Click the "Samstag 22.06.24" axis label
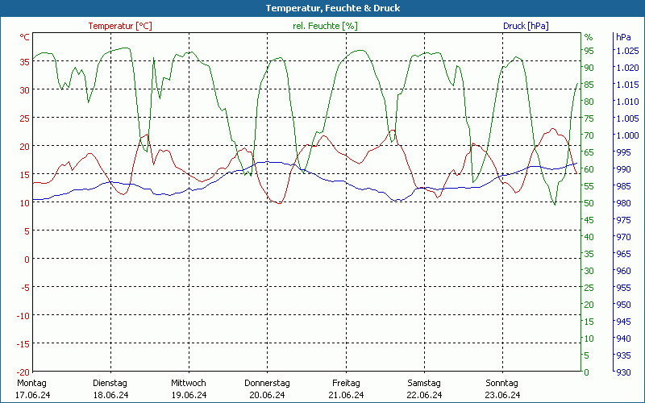Image resolution: width=645 pixels, height=403 pixels. [424, 389]
